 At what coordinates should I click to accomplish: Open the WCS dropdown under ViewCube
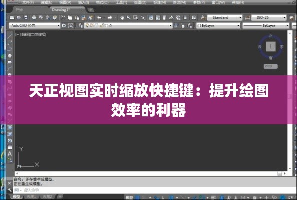[x=270, y=66]
